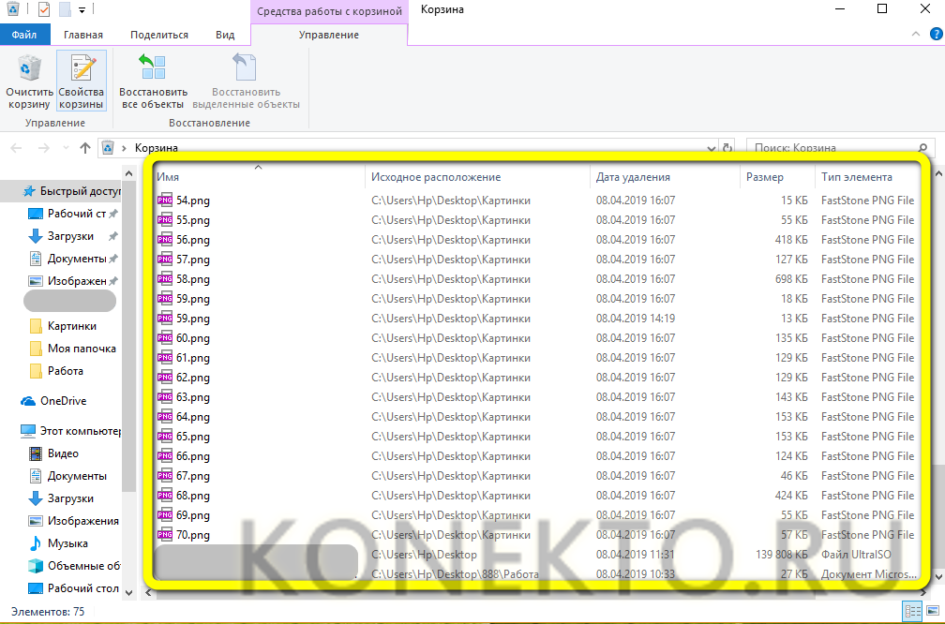Refresh the Корзина folder view

click(727, 148)
